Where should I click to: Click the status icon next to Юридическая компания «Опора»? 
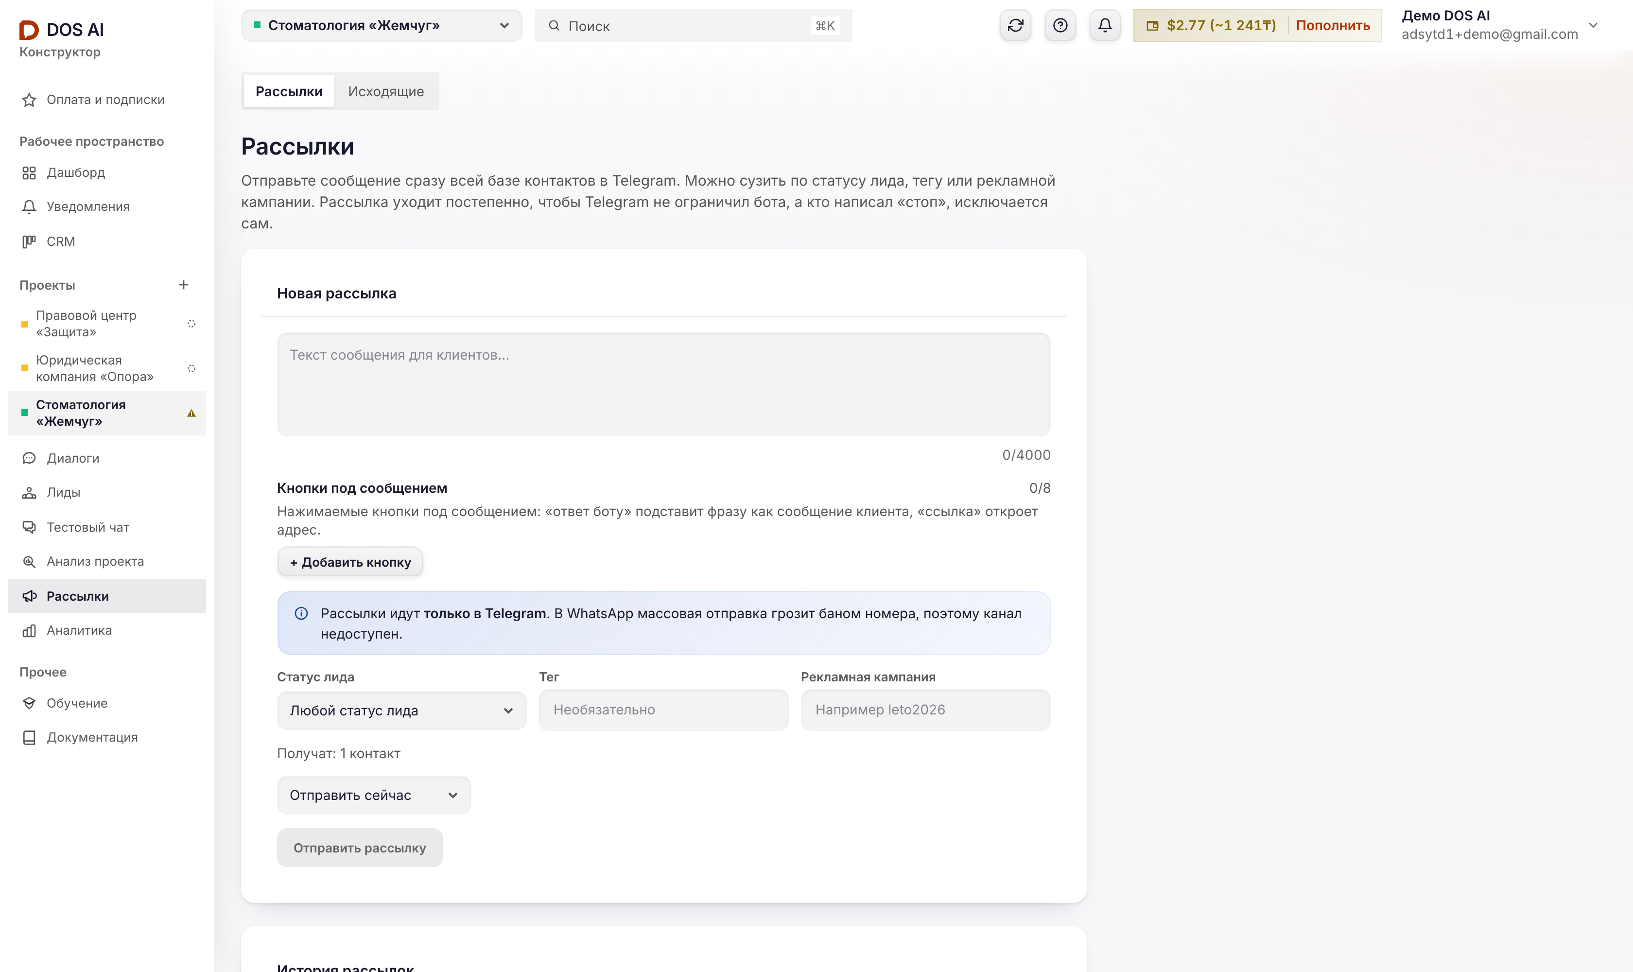coord(191,368)
